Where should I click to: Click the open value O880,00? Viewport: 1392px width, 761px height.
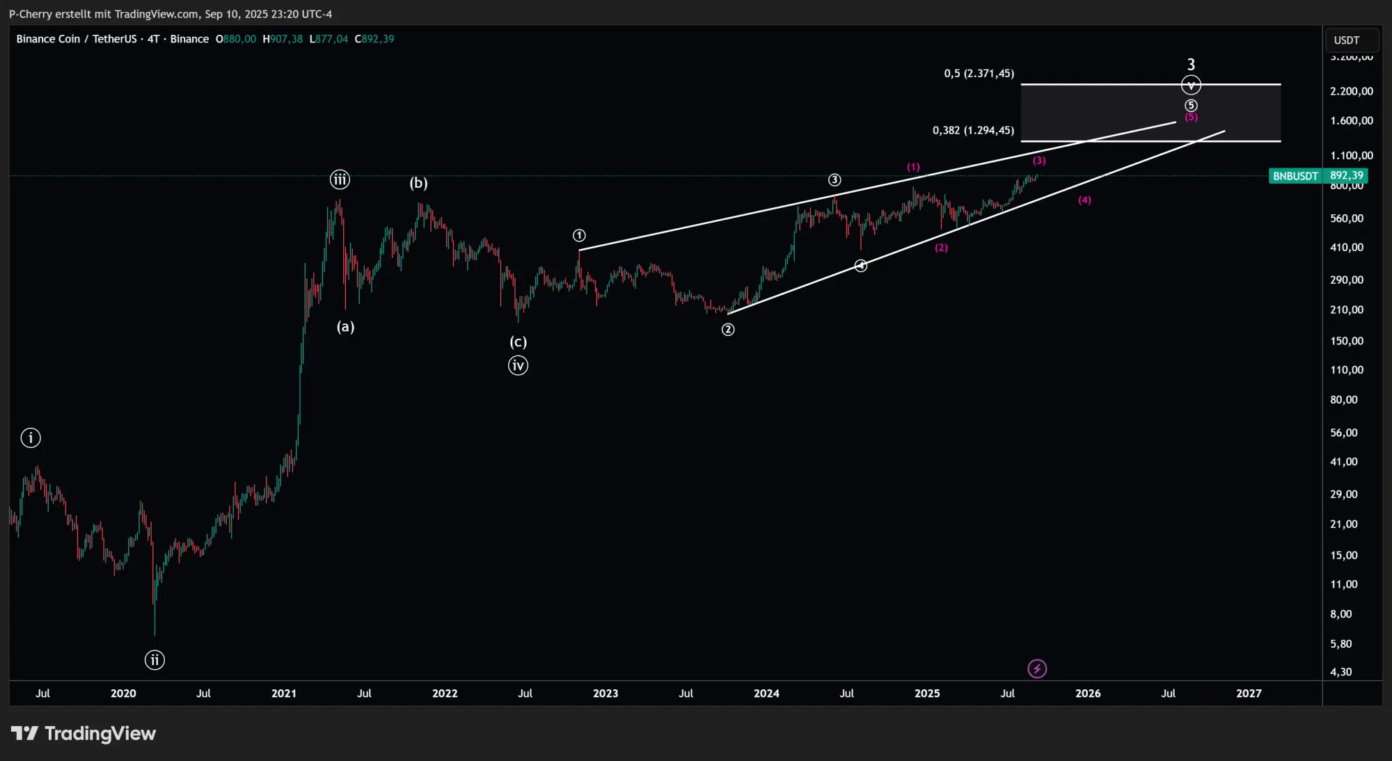(x=236, y=39)
